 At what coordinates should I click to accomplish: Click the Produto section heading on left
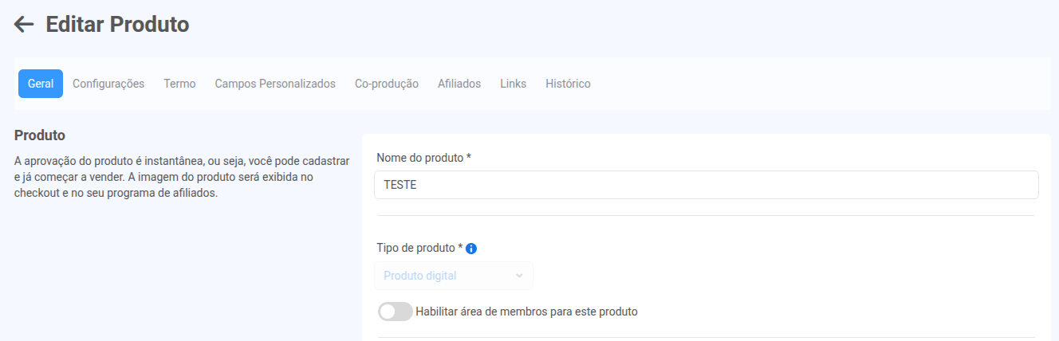point(40,135)
